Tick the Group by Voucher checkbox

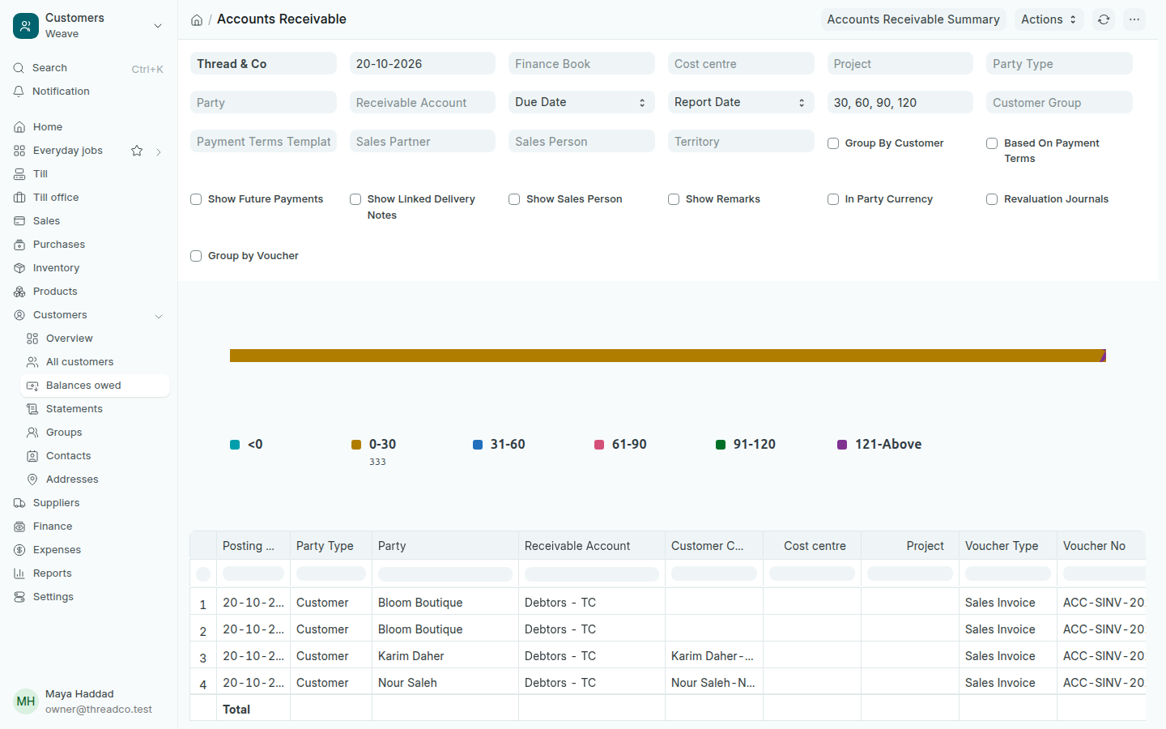pyautogui.click(x=196, y=256)
